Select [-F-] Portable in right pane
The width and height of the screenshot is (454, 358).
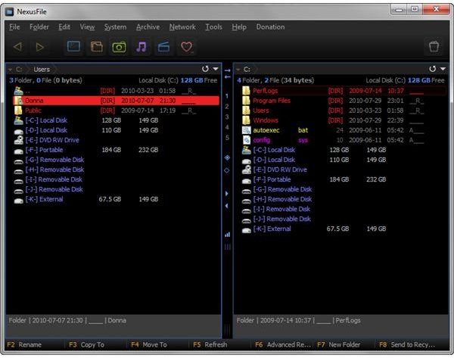pos(344,179)
